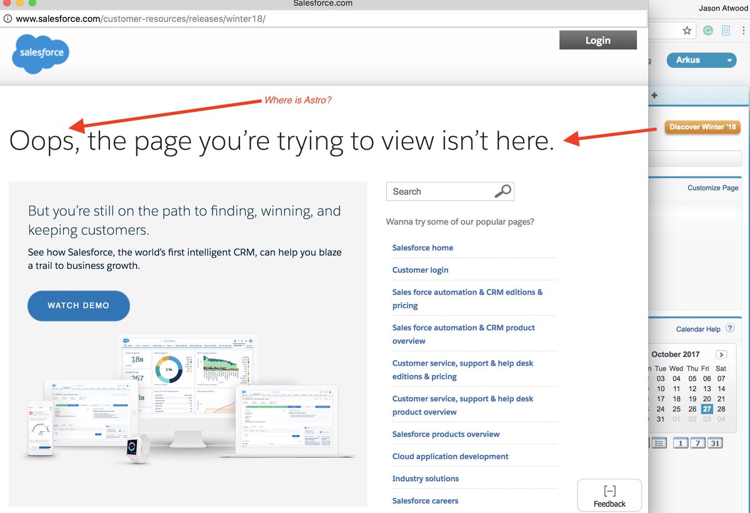Open the Chrome three-dot menu
The width and height of the screenshot is (750, 513).
point(744,30)
